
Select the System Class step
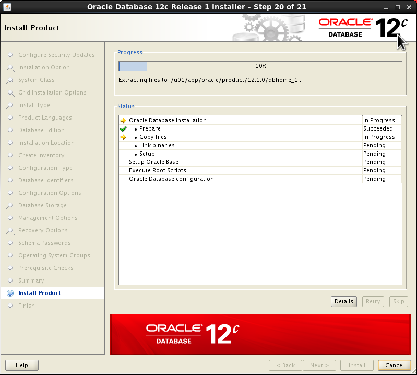(37, 80)
